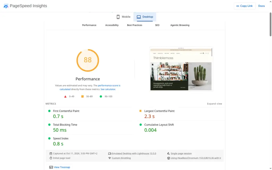This screenshot has width=272, height=170.
Task: Click the 50 ms value
Action: click(60, 130)
